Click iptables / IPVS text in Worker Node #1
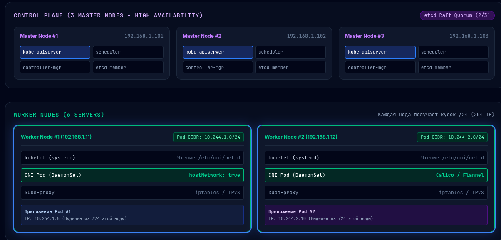This screenshot has width=501, height=240. (218, 193)
